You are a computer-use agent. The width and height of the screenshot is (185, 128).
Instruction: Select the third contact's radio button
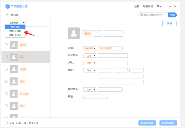pos(6,69)
